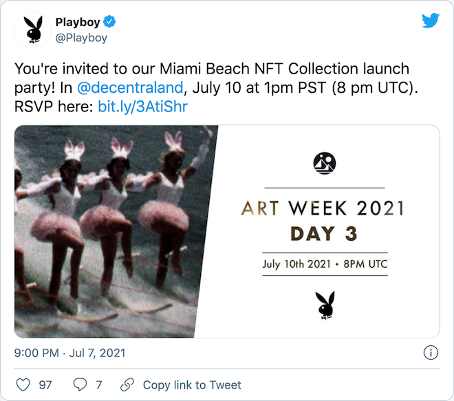Click the blue verified badge

click(x=109, y=22)
